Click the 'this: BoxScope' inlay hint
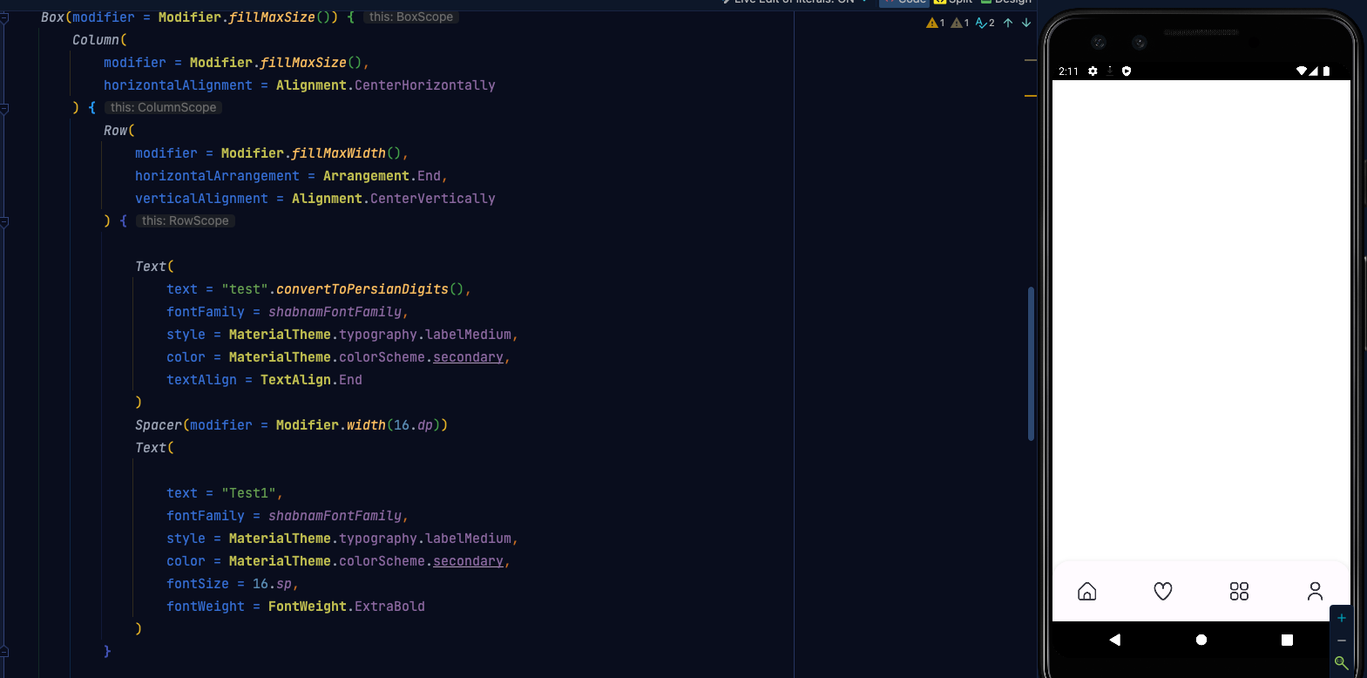 411,17
